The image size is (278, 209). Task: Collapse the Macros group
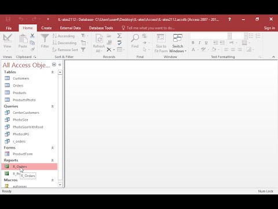(52, 180)
